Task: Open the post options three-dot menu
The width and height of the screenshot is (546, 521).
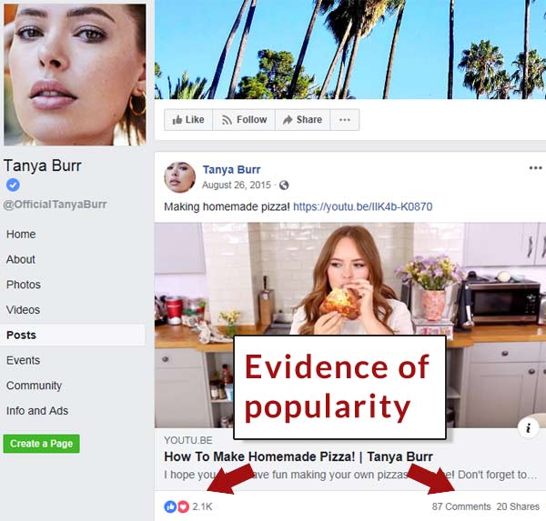Action: [535, 168]
